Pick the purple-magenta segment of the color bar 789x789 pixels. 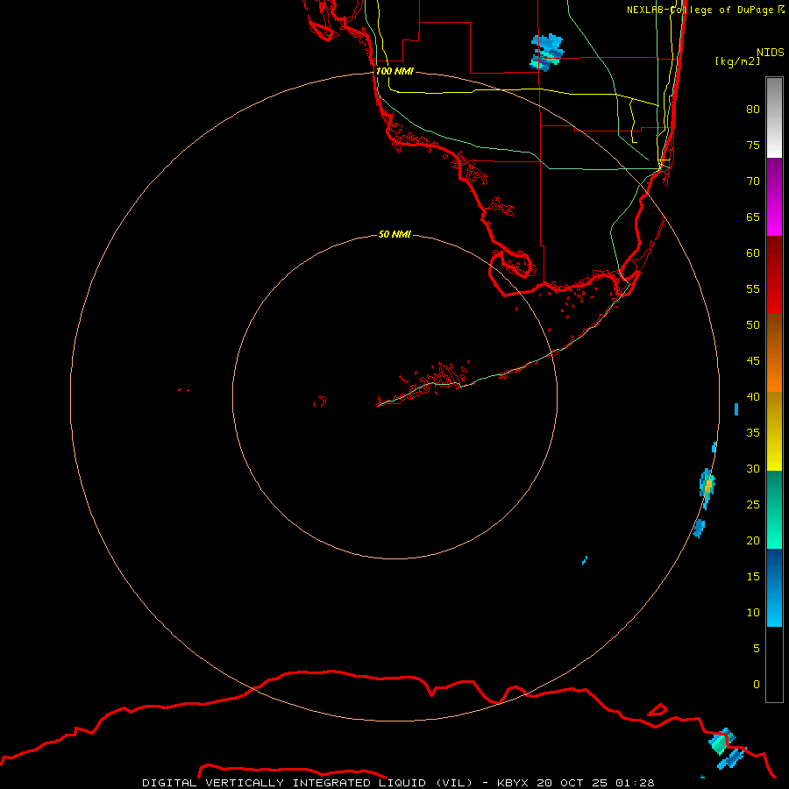click(774, 196)
